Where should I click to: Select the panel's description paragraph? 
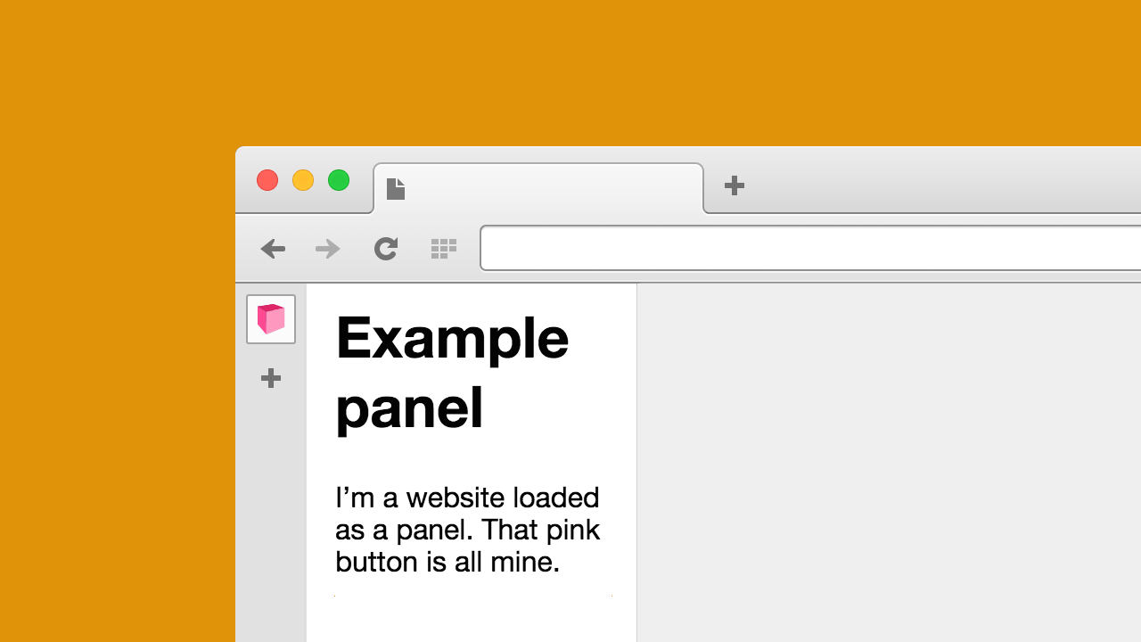(467, 530)
